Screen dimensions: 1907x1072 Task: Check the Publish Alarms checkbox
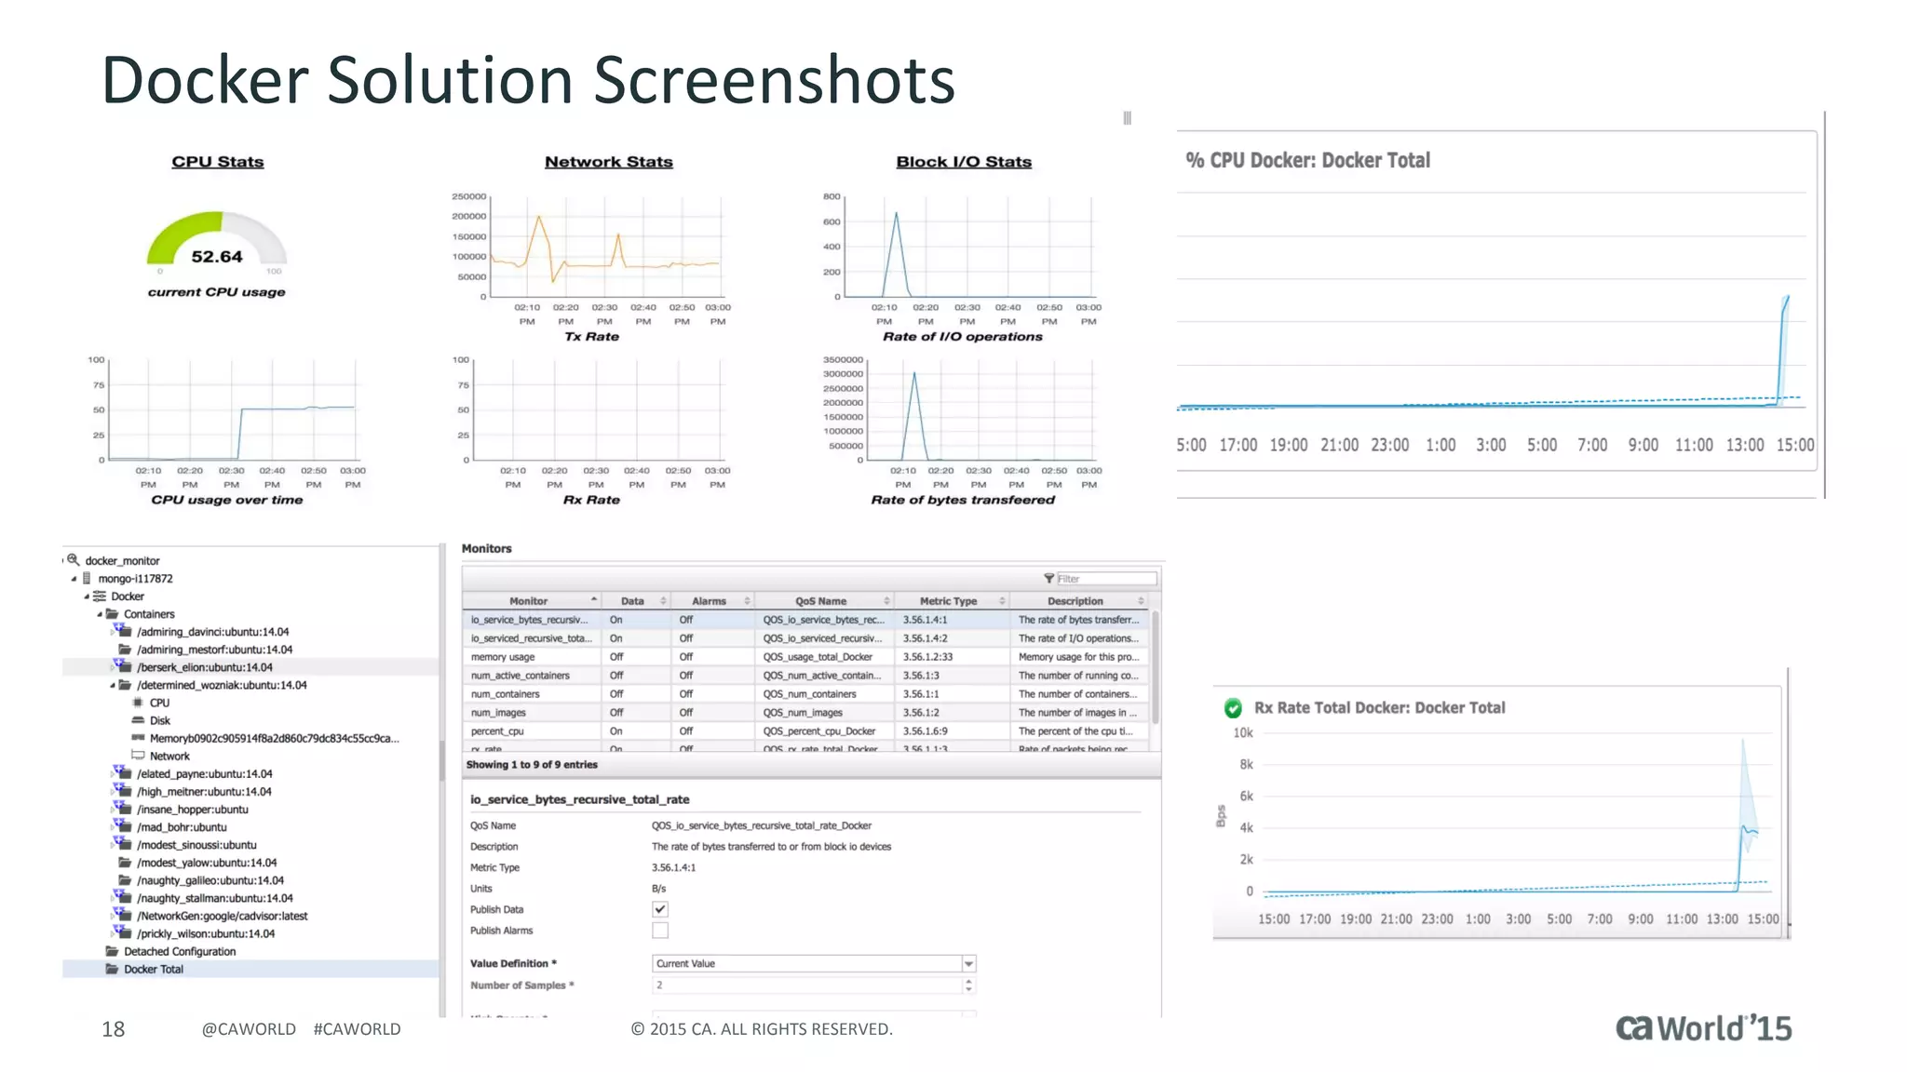pos(660,931)
